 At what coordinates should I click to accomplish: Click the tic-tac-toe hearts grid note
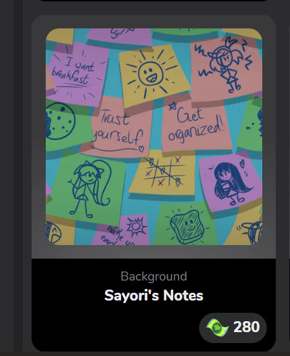[x=164, y=172]
